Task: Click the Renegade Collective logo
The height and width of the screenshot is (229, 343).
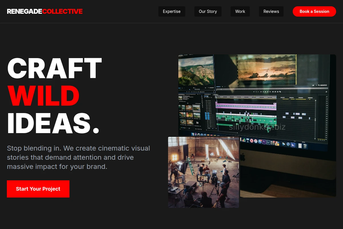Action: click(x=45, y=11)
